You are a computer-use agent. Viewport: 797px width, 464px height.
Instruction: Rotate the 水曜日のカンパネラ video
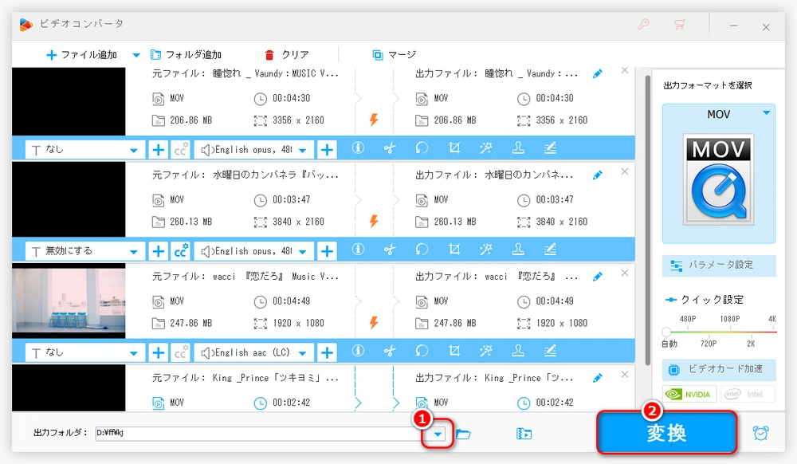(x=422, y=249)
